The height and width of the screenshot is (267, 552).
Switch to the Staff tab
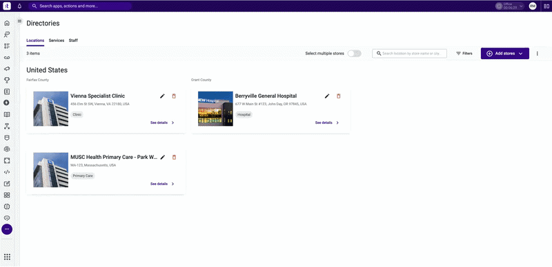pyautogui.click(x=73, y=41)
